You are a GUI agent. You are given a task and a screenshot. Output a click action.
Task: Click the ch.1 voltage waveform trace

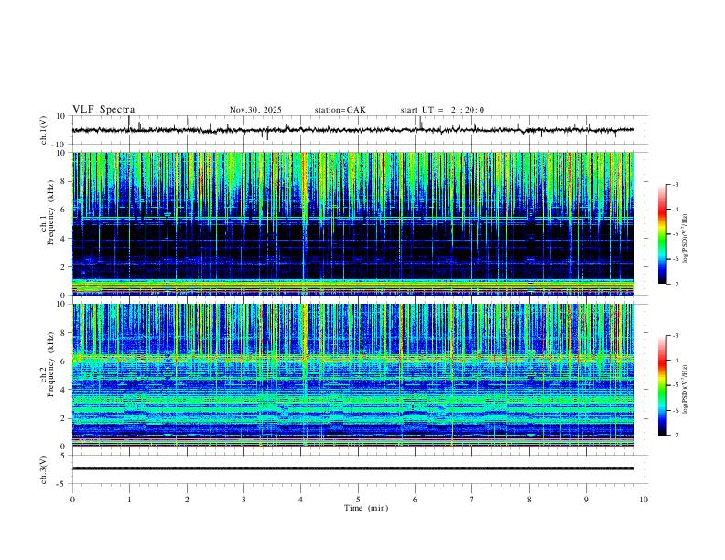click(x=352, y=130)
